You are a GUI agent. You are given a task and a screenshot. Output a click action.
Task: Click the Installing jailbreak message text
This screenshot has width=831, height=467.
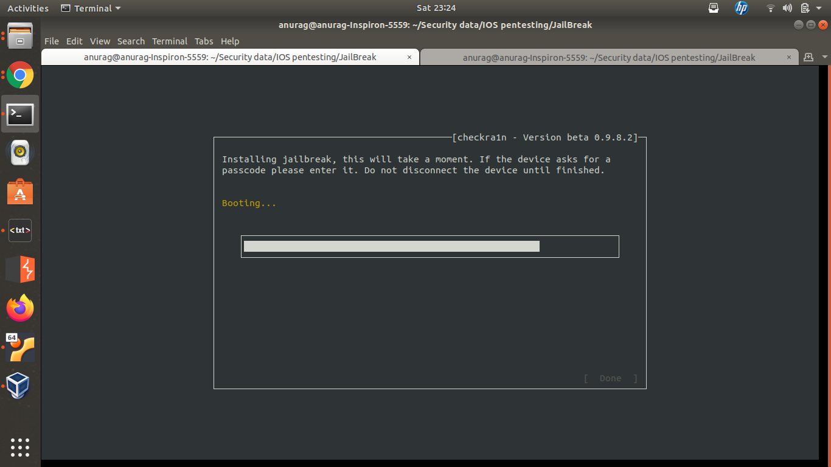coord(416,165)
